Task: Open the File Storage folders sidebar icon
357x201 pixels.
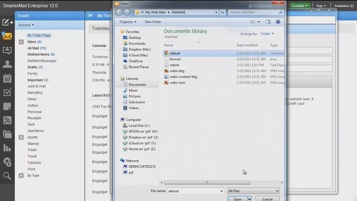Action: 7,134
